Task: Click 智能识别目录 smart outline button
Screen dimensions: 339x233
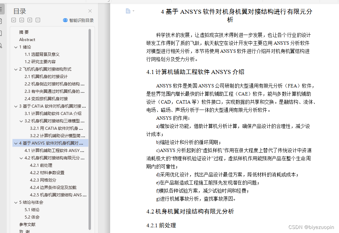Action: pyautogui.click(x=78, y=20)
